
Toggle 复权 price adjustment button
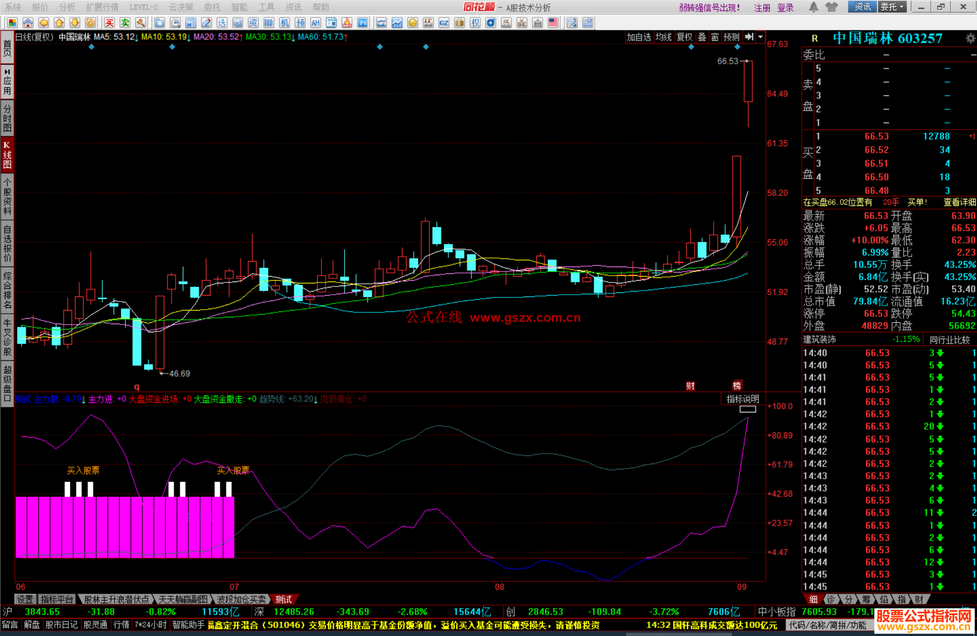point(684,37)
